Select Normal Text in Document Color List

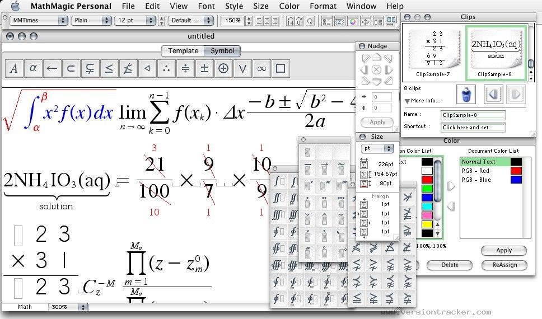click(x=491, y=162)
